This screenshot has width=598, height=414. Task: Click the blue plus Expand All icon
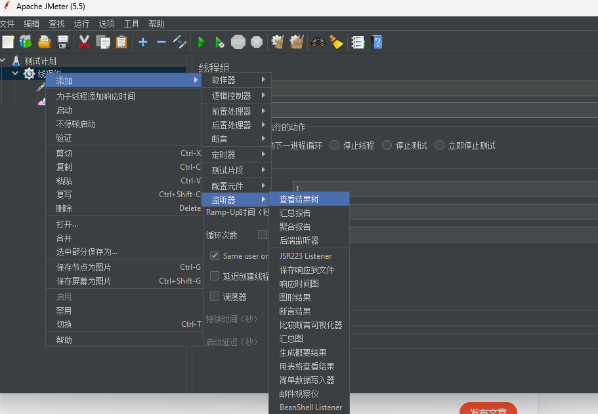[143, 42]
